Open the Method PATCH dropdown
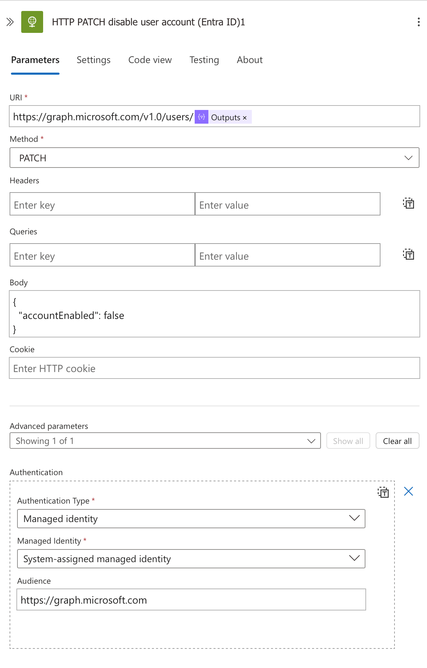The height and width of the screenshot is (668, 427). 215,158
